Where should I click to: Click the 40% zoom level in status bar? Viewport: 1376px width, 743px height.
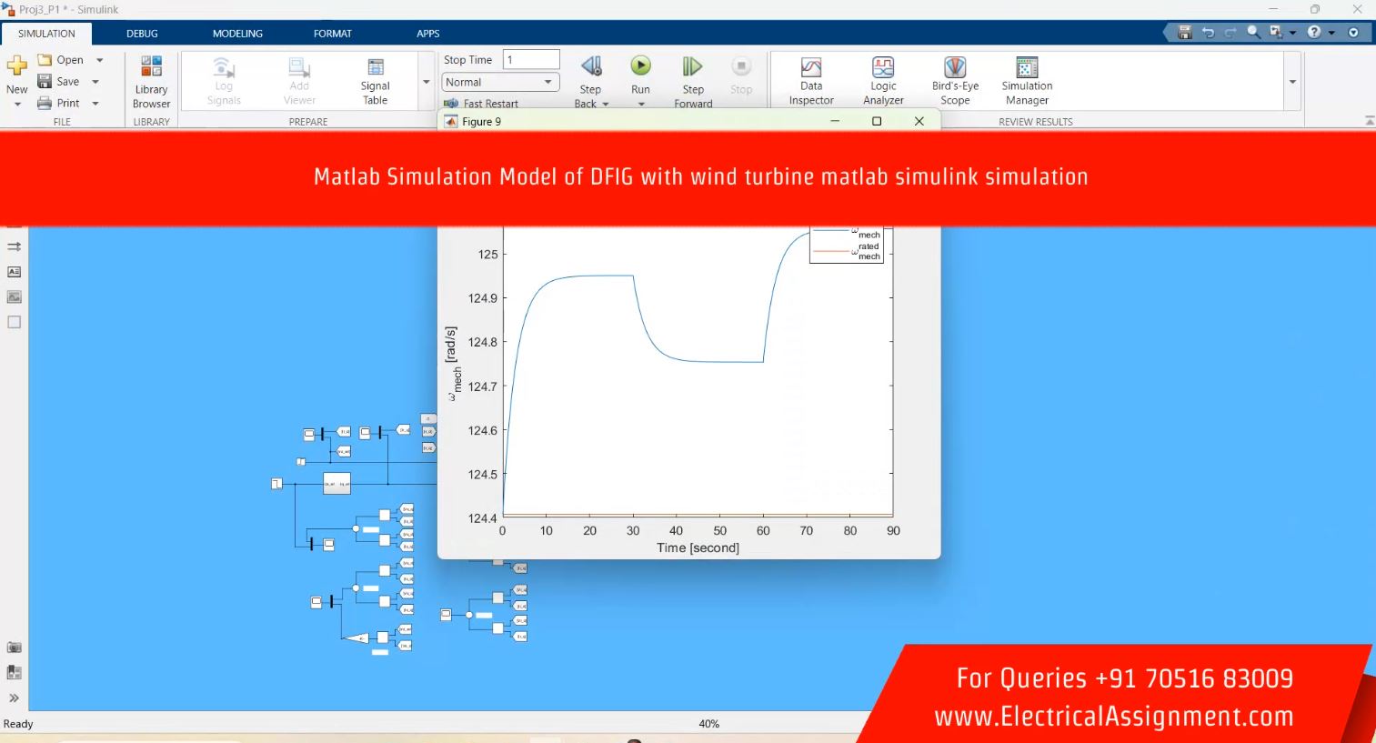pyautogui.click(x=708, y=724)
